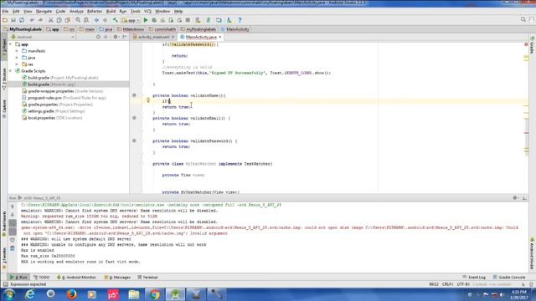Viewport: 536px width, 301px height.
Task: Click the Debug app bug icon
Action: pos(154,20)
